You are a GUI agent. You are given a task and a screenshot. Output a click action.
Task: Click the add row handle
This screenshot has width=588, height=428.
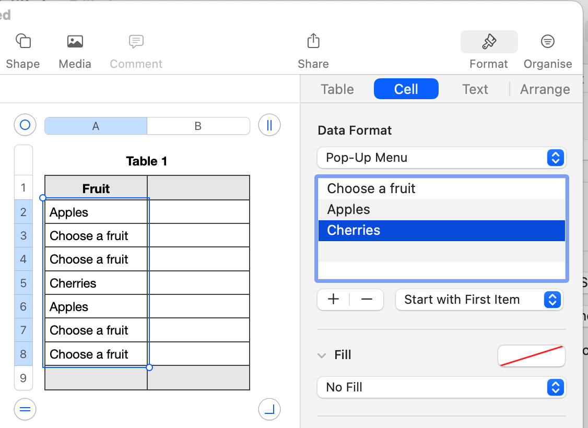pos(25,409)
